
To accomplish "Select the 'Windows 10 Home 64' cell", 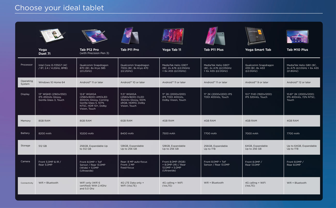I will [x=52, y=82].
